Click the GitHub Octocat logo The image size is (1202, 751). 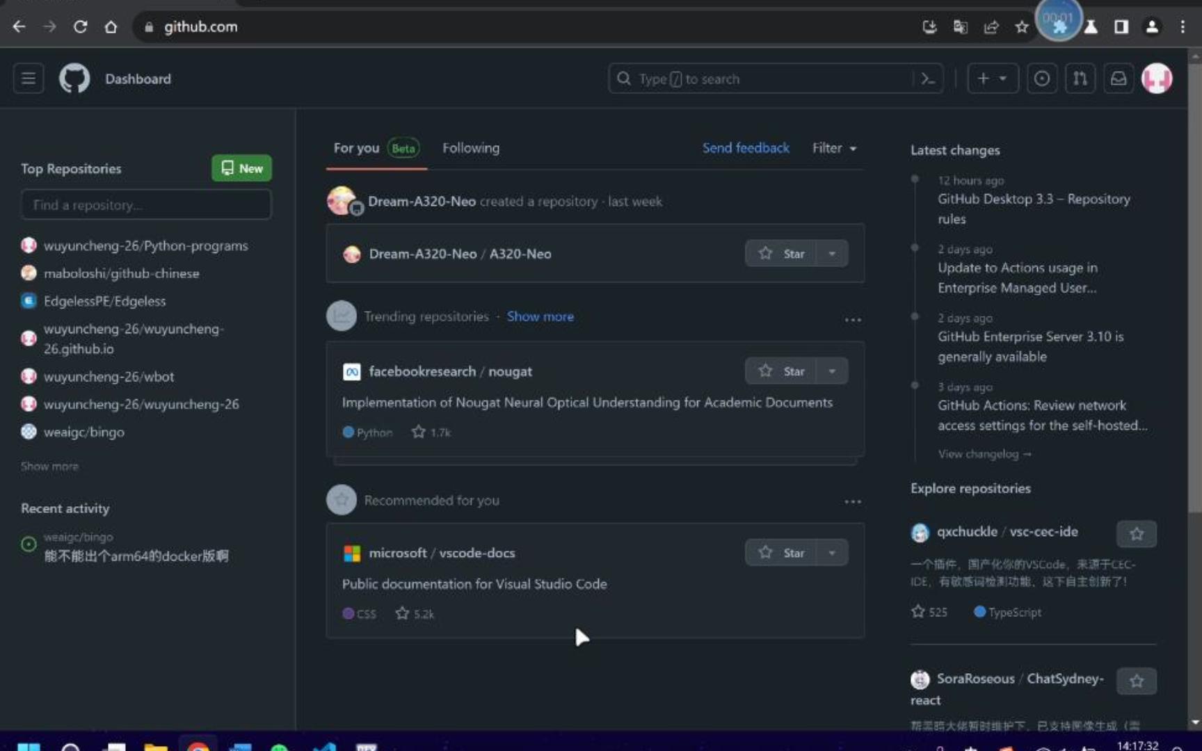point(74,79)
